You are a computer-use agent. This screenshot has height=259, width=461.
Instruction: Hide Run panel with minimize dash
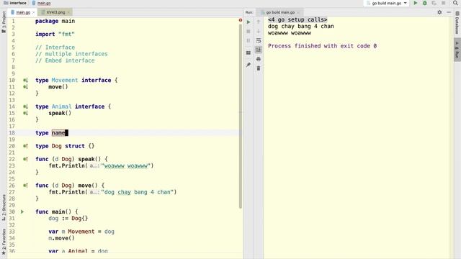tap(449, 12)
